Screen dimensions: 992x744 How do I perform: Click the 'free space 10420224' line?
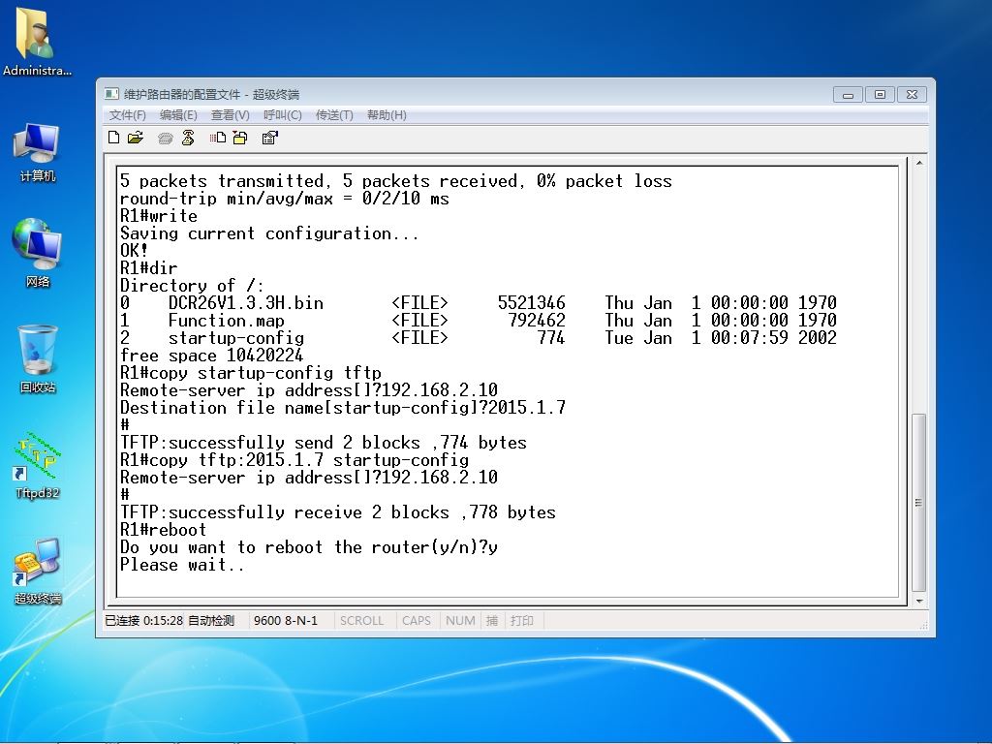click(212, 356)
